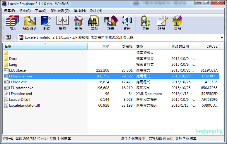The width and height of the screenshot is (227, 144).
Task: Sort by 大小 column header
Action: [99, 46]
